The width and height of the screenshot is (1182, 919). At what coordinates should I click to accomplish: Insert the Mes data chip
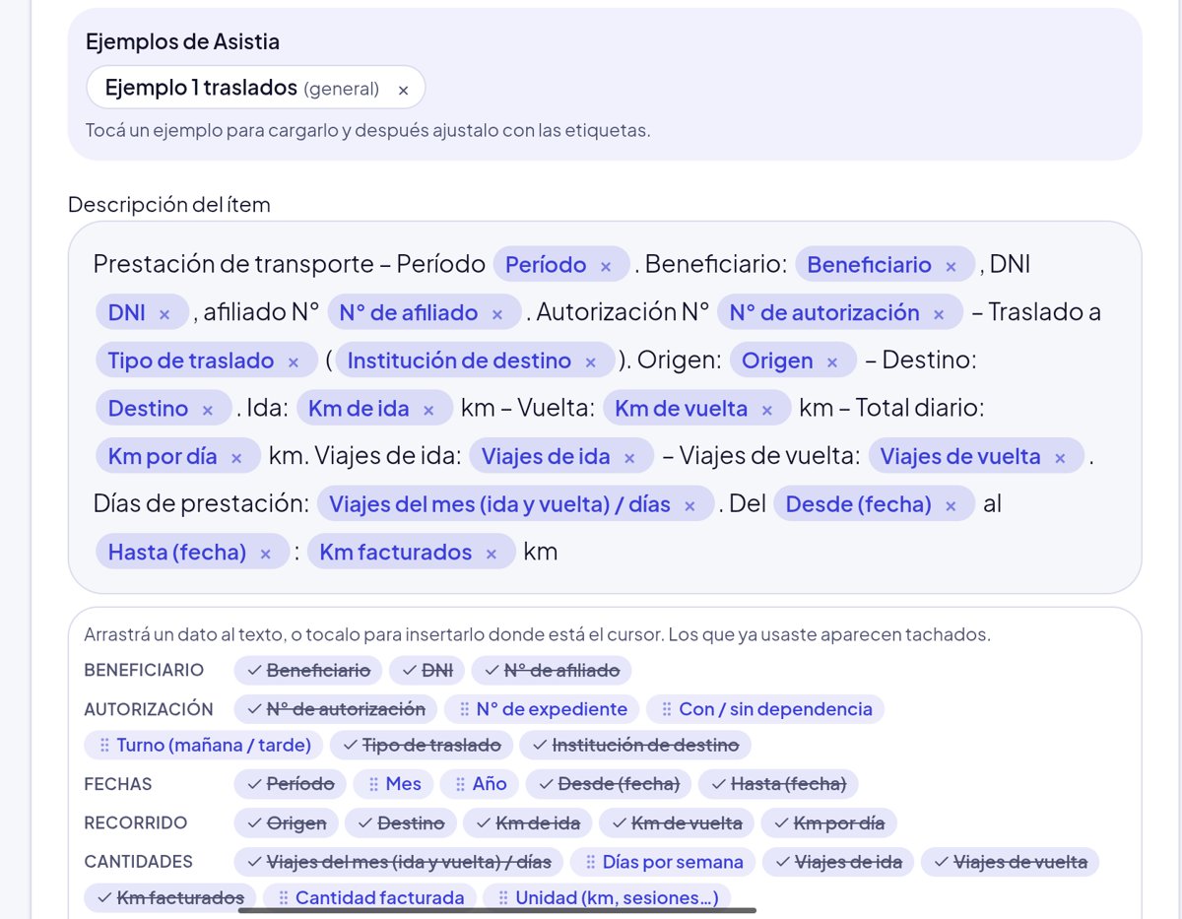394,784
